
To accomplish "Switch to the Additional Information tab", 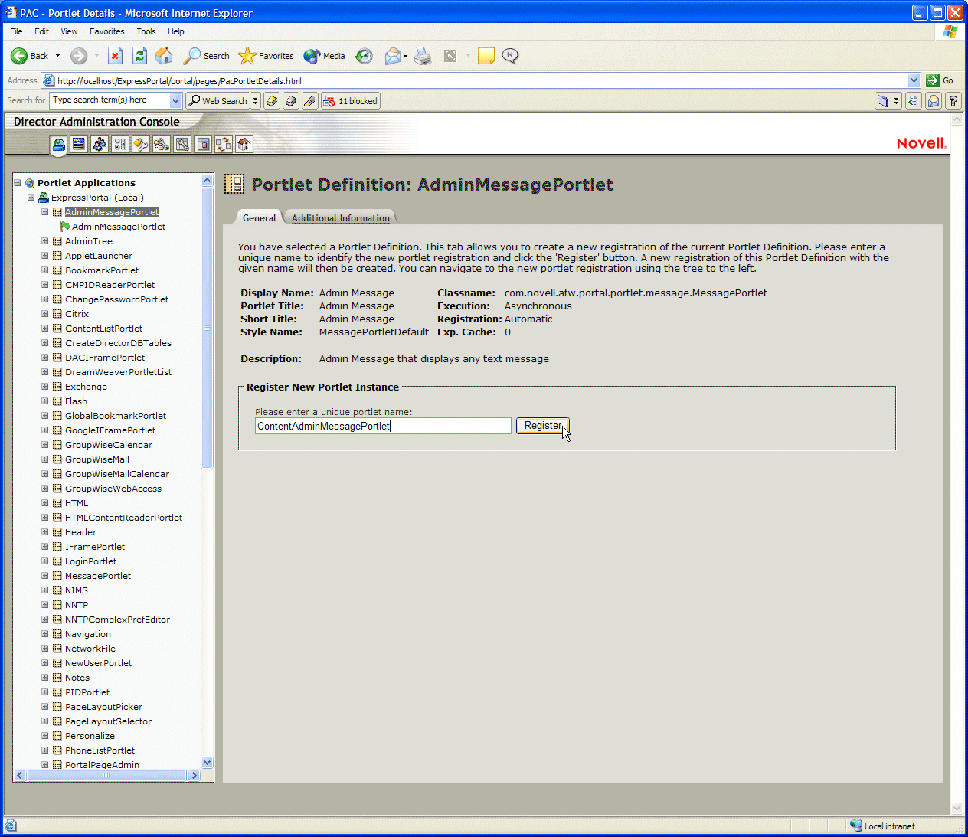I will pyautogui.click(x=340, y=218).
